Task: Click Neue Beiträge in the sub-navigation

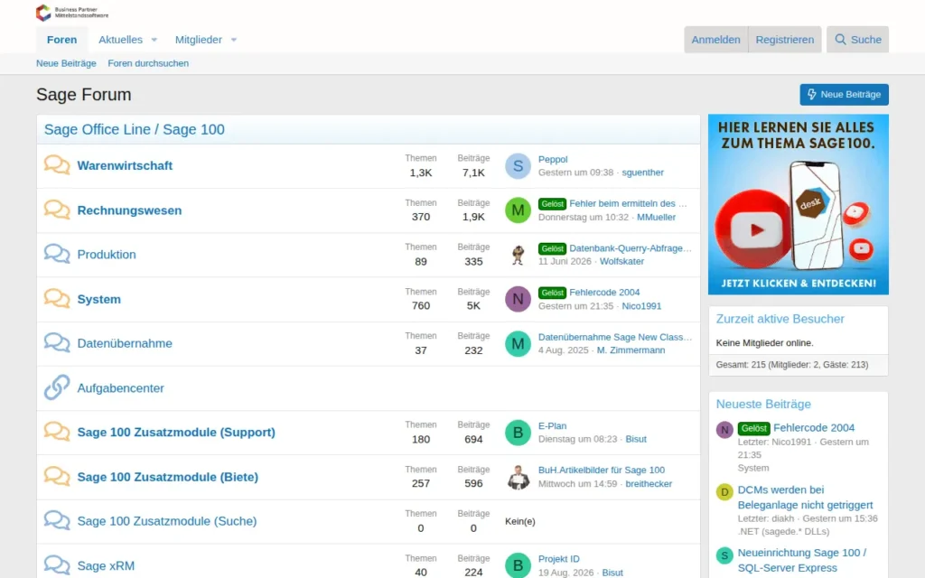Action: tap(66, 63)
